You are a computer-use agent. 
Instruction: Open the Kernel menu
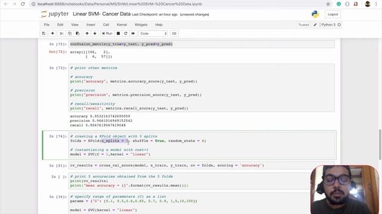pos(122,25)
